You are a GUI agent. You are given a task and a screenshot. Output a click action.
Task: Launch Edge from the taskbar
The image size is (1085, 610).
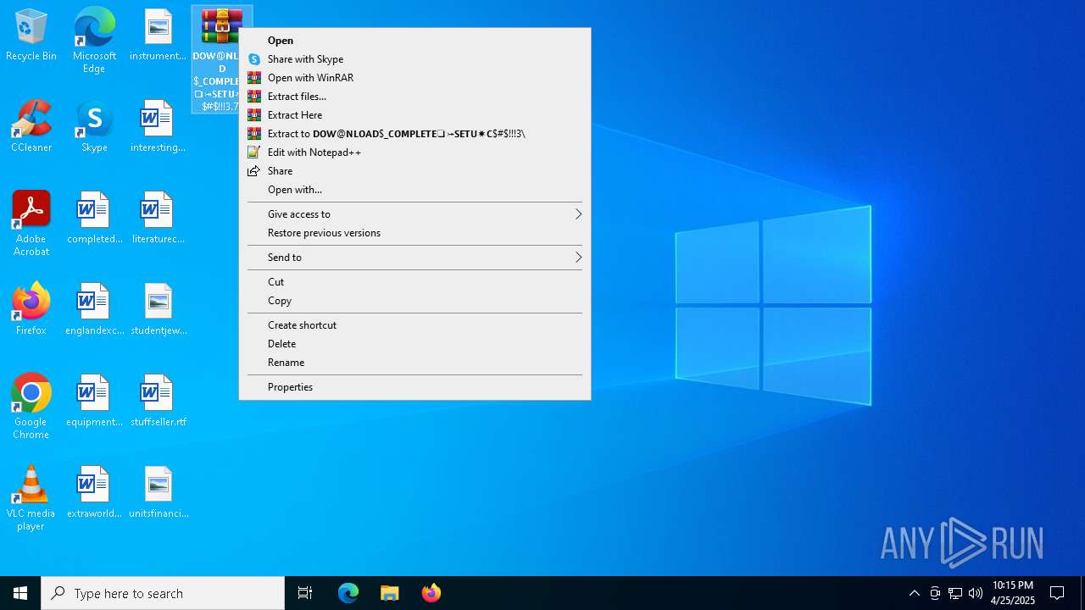point(348,593)
